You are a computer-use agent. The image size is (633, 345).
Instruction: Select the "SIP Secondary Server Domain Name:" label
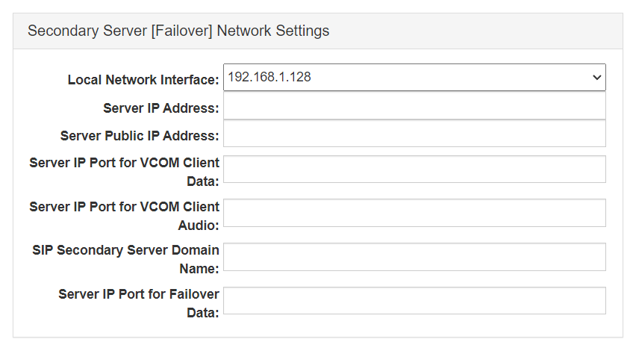(x=125, y=258)
